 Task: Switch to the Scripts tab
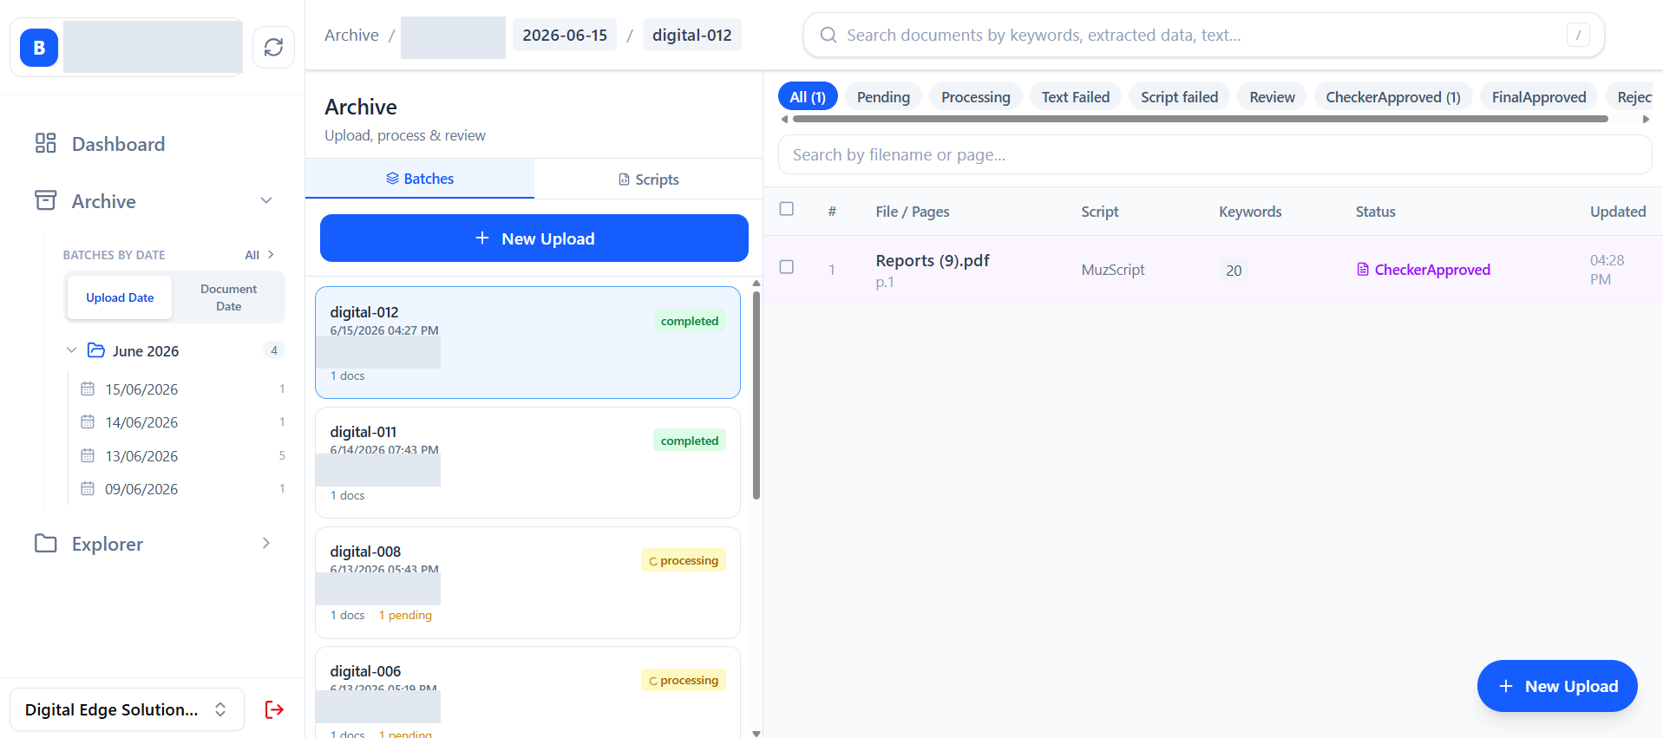pyautogui.click(x=648, y=180)
